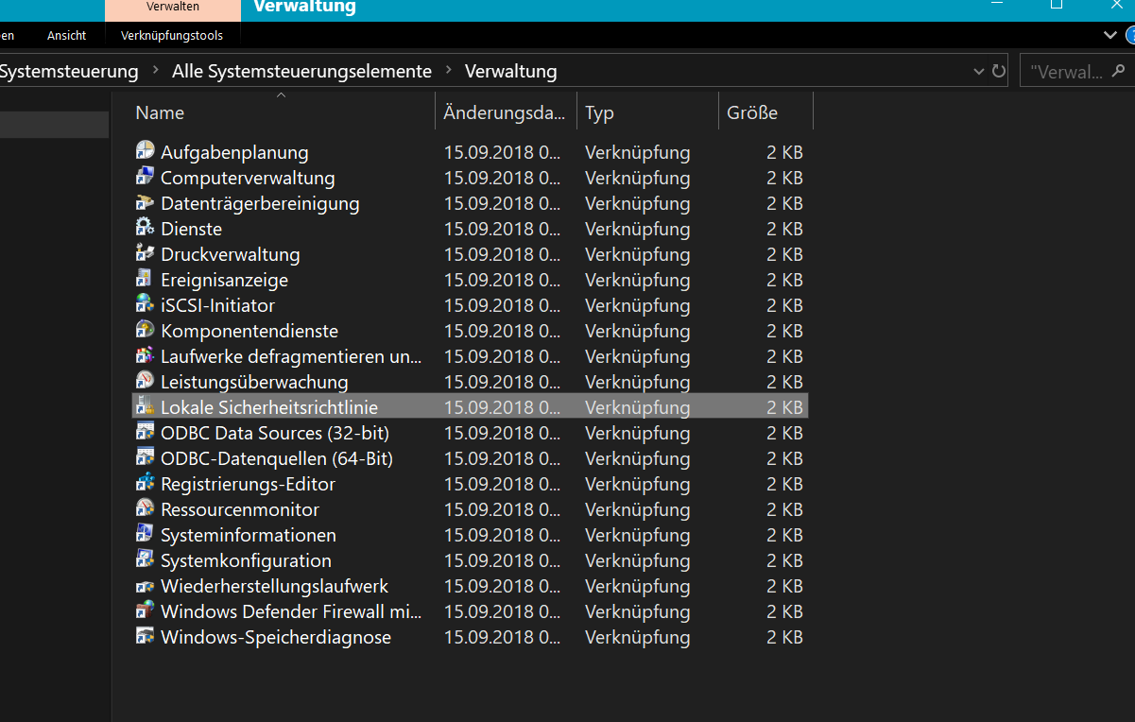Select the iSCSI-Initiator entry name
The width and height of the screenshot is (1135, 722).
point(217,305)
